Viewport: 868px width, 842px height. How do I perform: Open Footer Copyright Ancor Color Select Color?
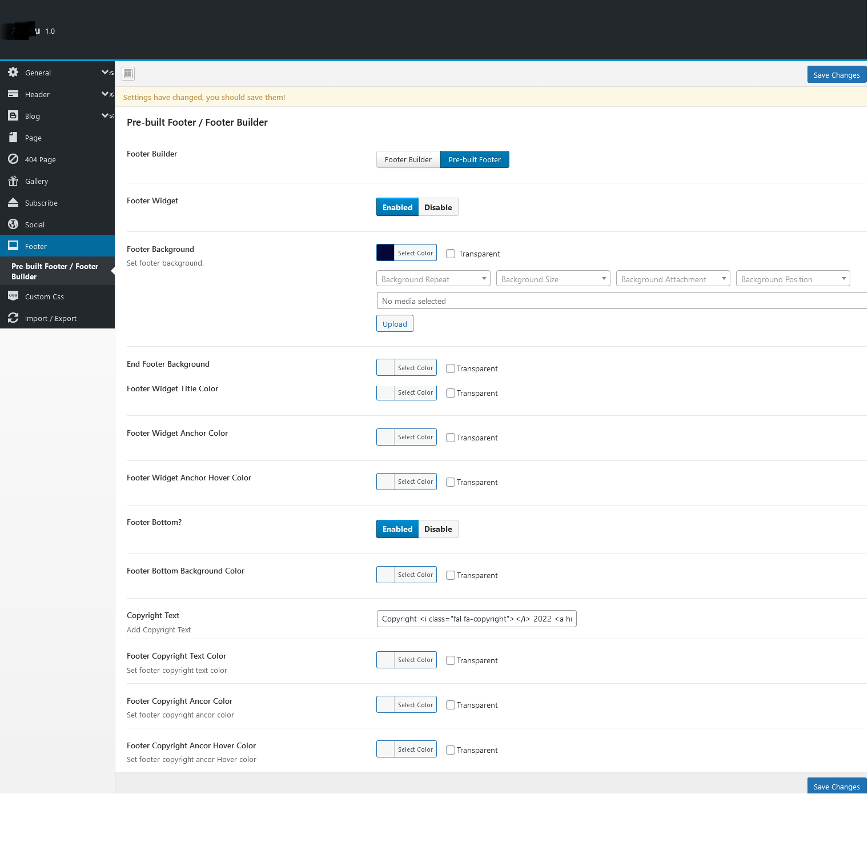click(407, 704)
